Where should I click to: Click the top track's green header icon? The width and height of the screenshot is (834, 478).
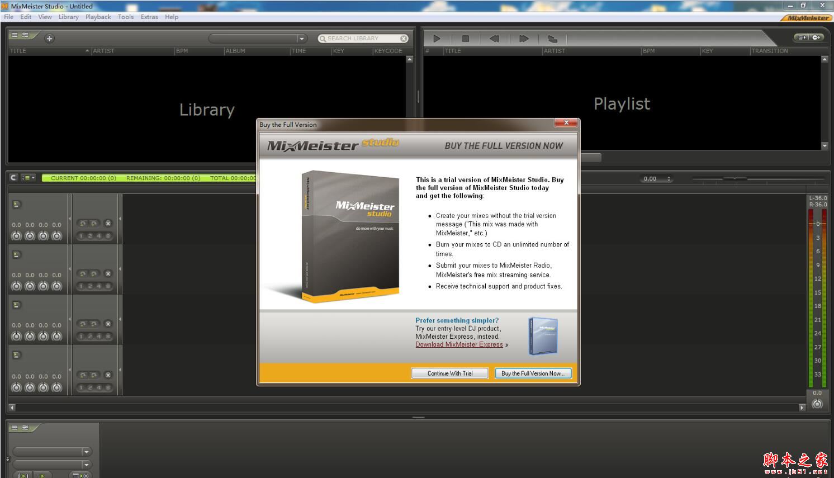[x=17, y=205]
